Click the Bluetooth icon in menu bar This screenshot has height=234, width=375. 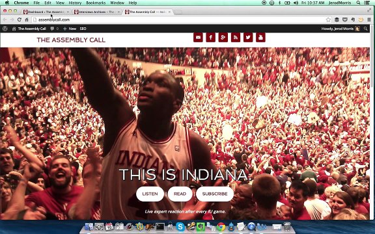279,3
